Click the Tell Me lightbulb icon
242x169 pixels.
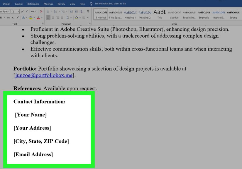91,4
